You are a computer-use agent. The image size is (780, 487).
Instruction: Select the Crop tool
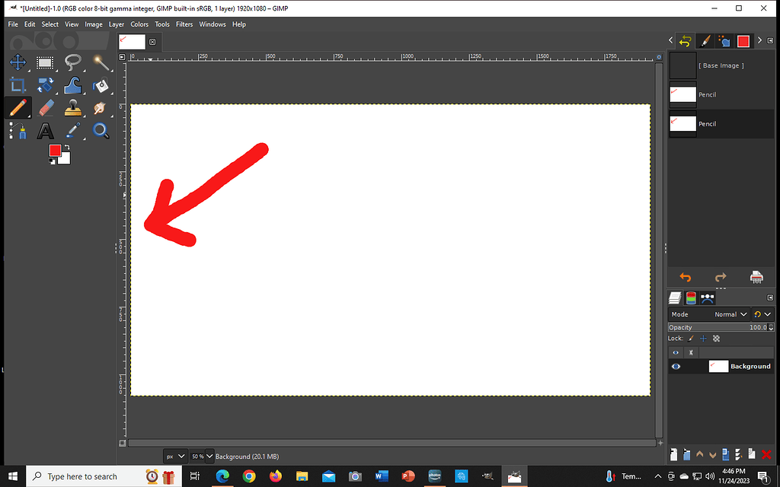coord(18,85)
